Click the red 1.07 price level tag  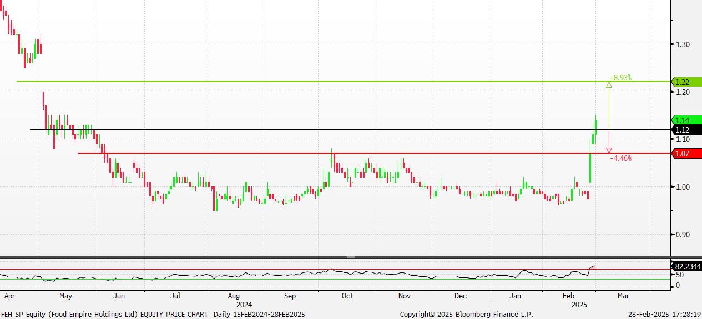click(x=686, y=153)
